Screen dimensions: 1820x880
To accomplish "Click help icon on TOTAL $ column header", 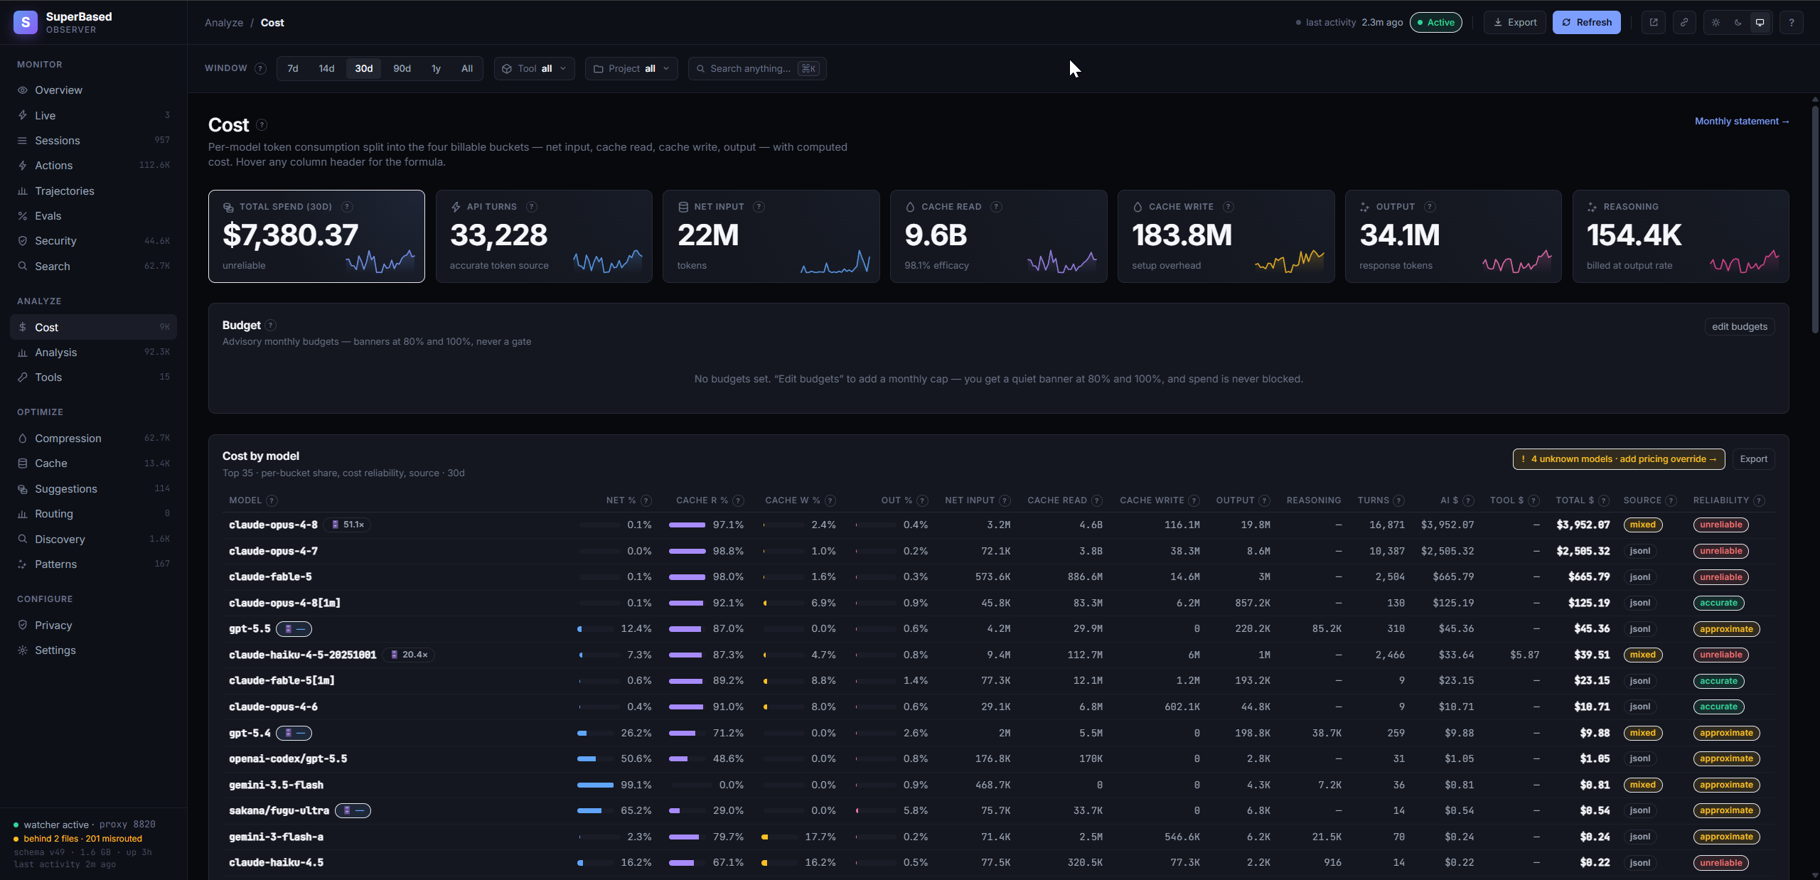I will [1604, 500].
